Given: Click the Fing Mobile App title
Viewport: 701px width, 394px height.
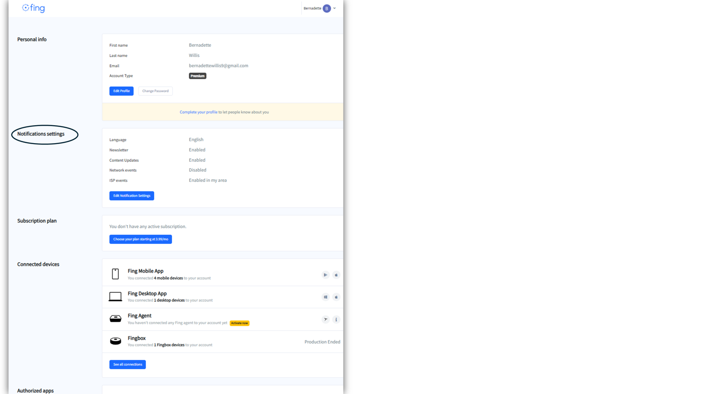Looking at the screenshot, I should coord(145,271).
